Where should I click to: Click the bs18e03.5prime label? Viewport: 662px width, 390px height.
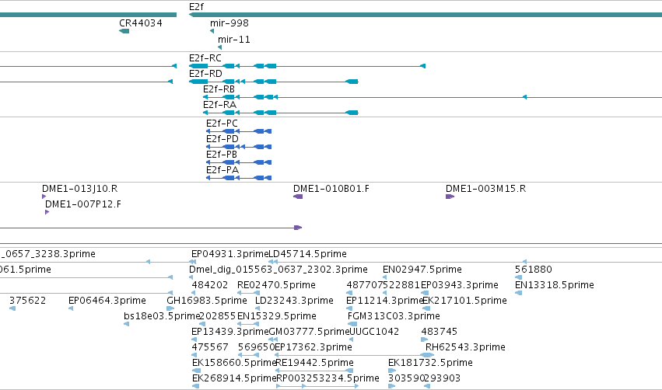tap(161, 317)
